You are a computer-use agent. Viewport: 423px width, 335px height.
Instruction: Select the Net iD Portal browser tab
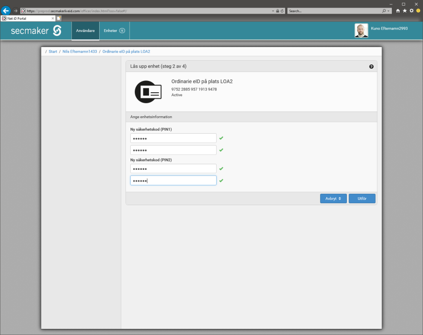pos(28,18)
